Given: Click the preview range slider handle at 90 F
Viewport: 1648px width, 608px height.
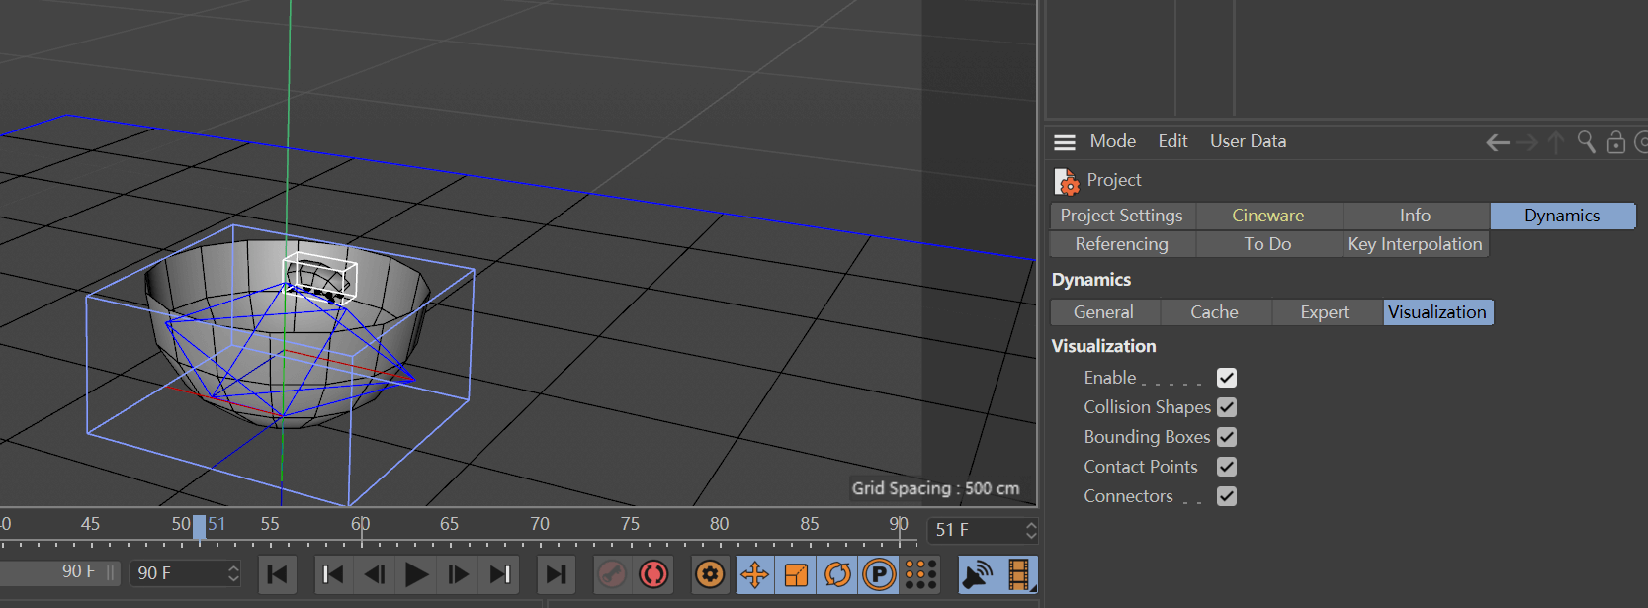Looking at the screenshot, I should click(110, 572).
